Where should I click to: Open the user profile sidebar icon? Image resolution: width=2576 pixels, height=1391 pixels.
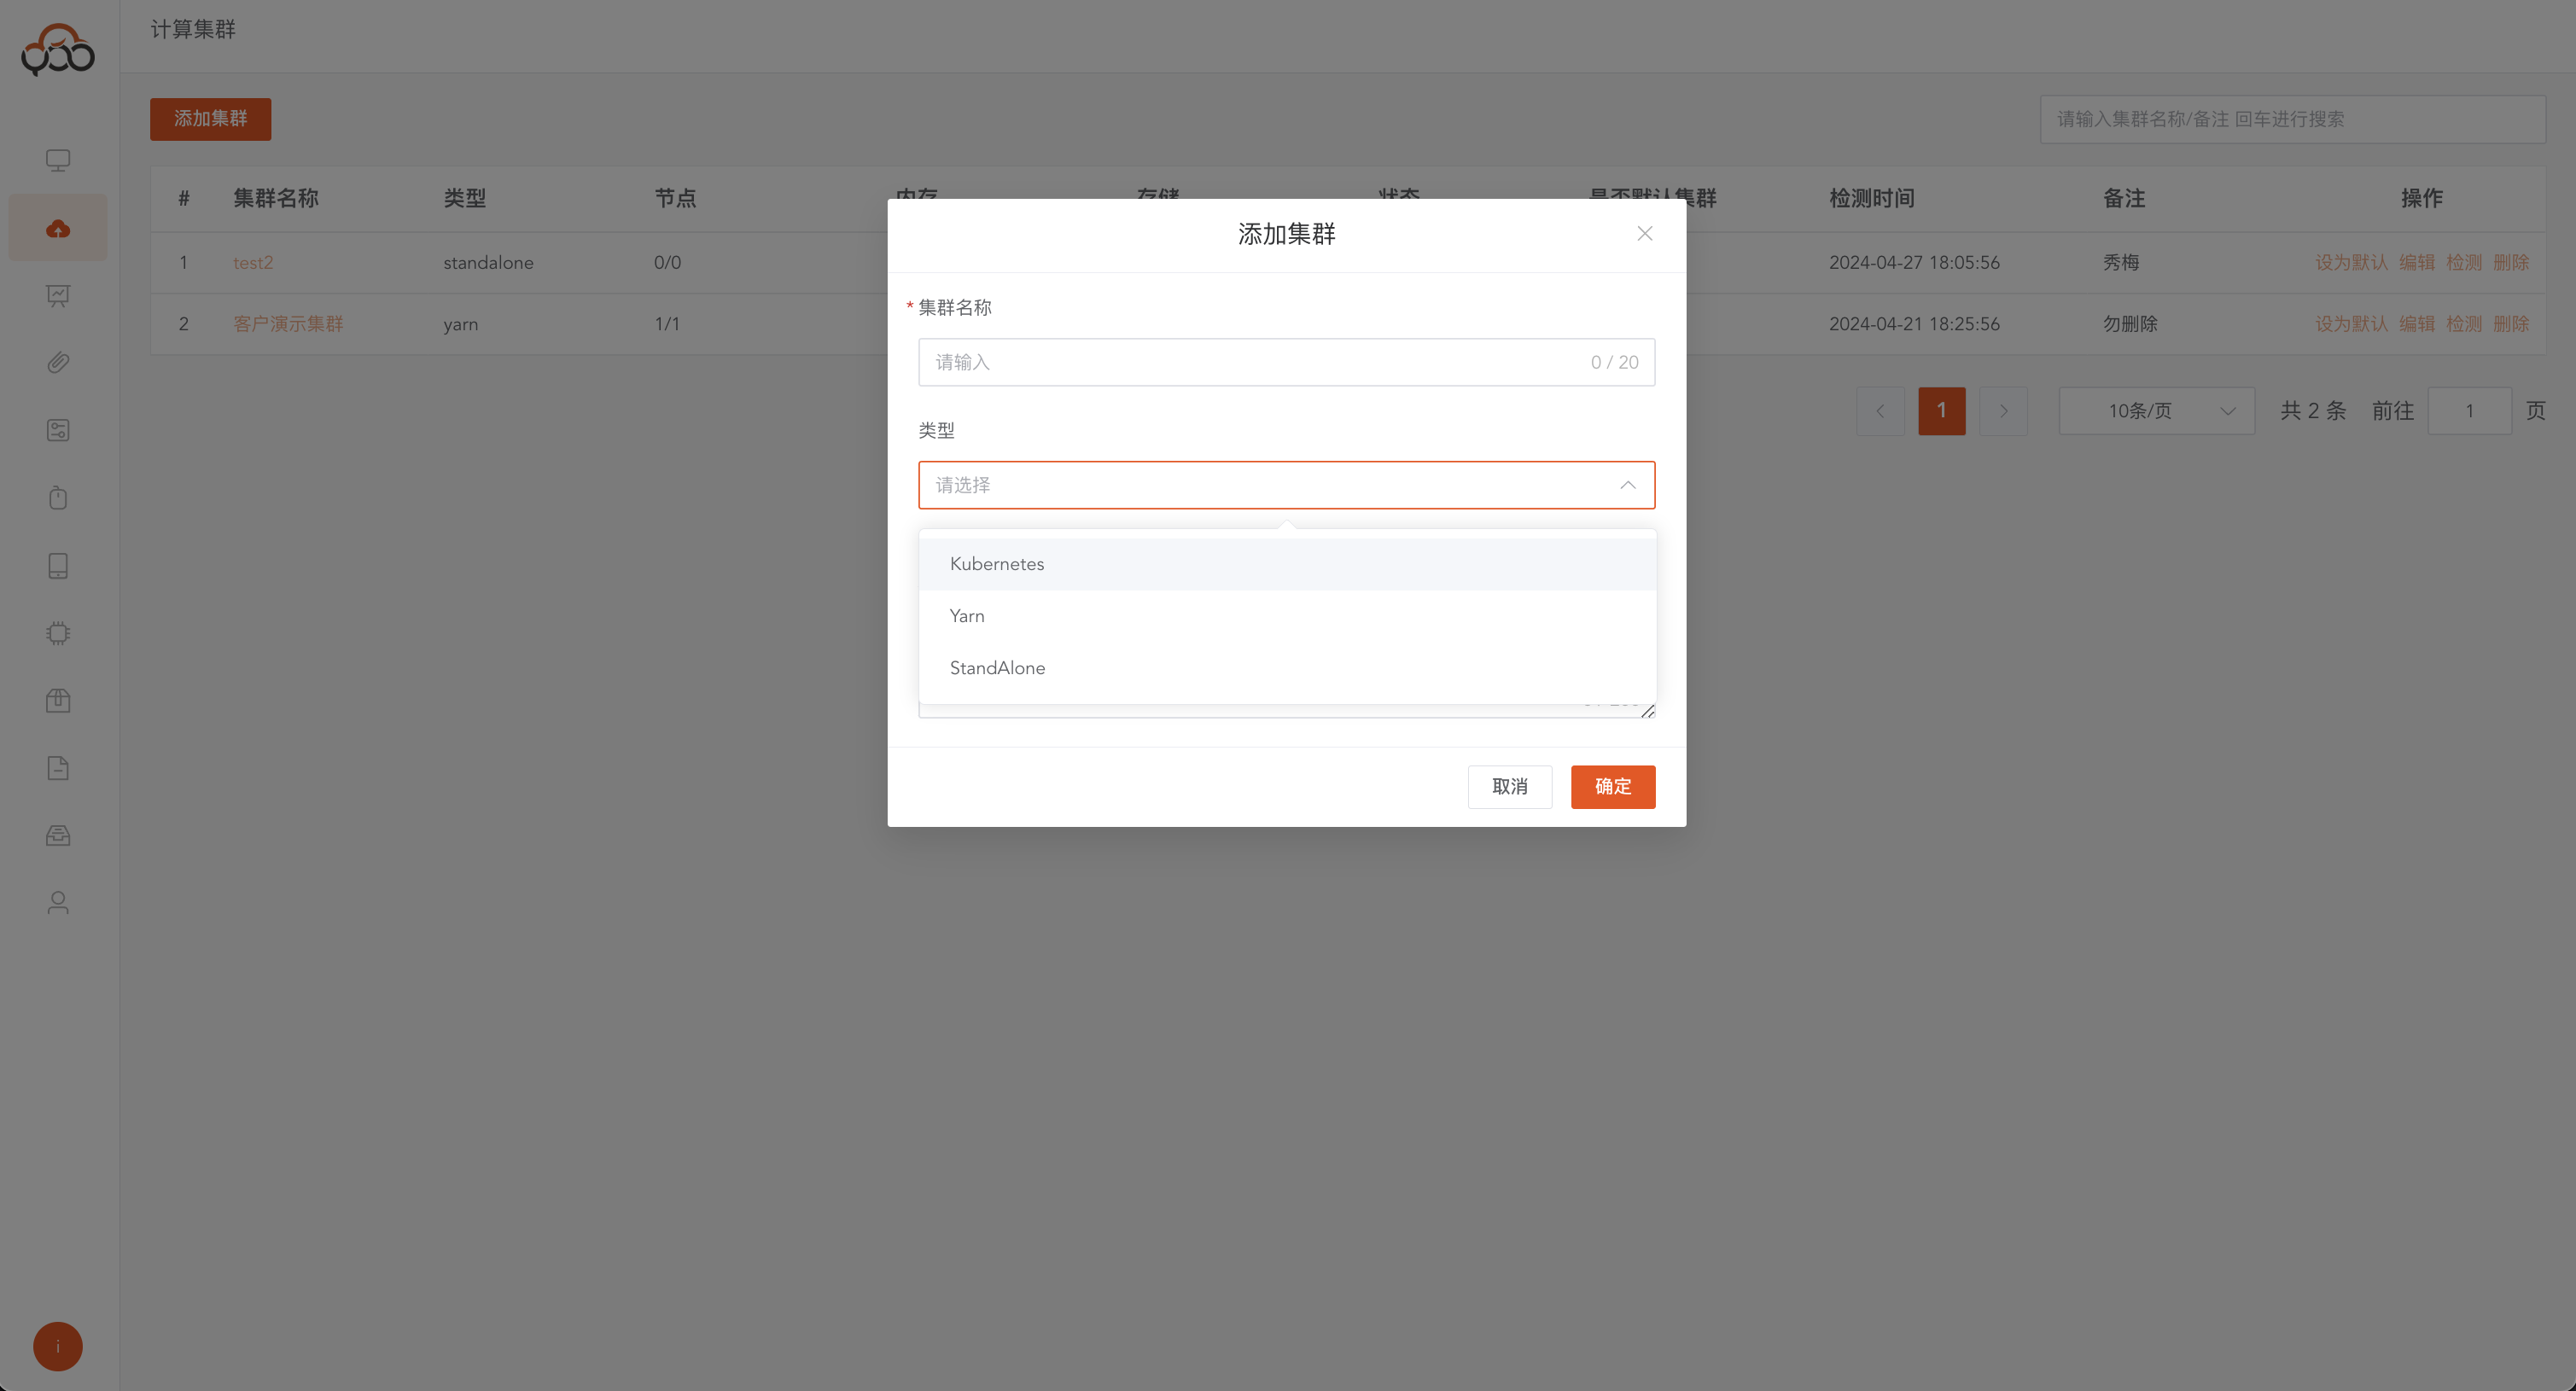click(58, 903)
